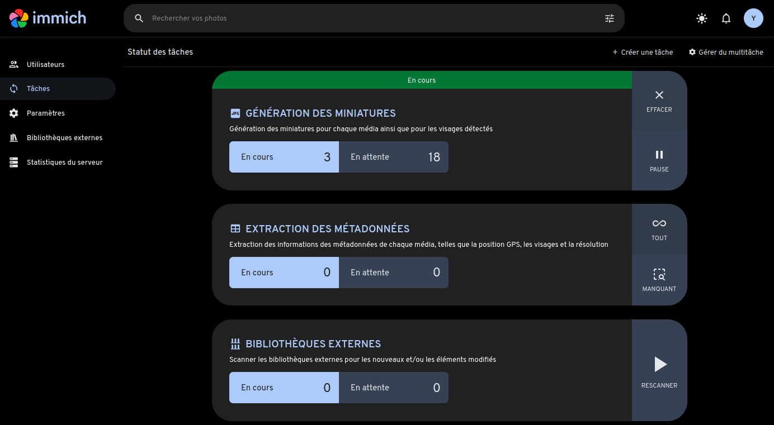Open the user account avatar menu

753,18
